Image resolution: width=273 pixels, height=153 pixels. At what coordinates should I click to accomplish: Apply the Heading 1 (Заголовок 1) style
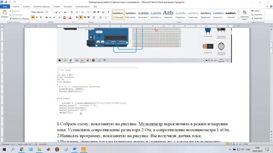pyautogui.click(x=143, y=14)
